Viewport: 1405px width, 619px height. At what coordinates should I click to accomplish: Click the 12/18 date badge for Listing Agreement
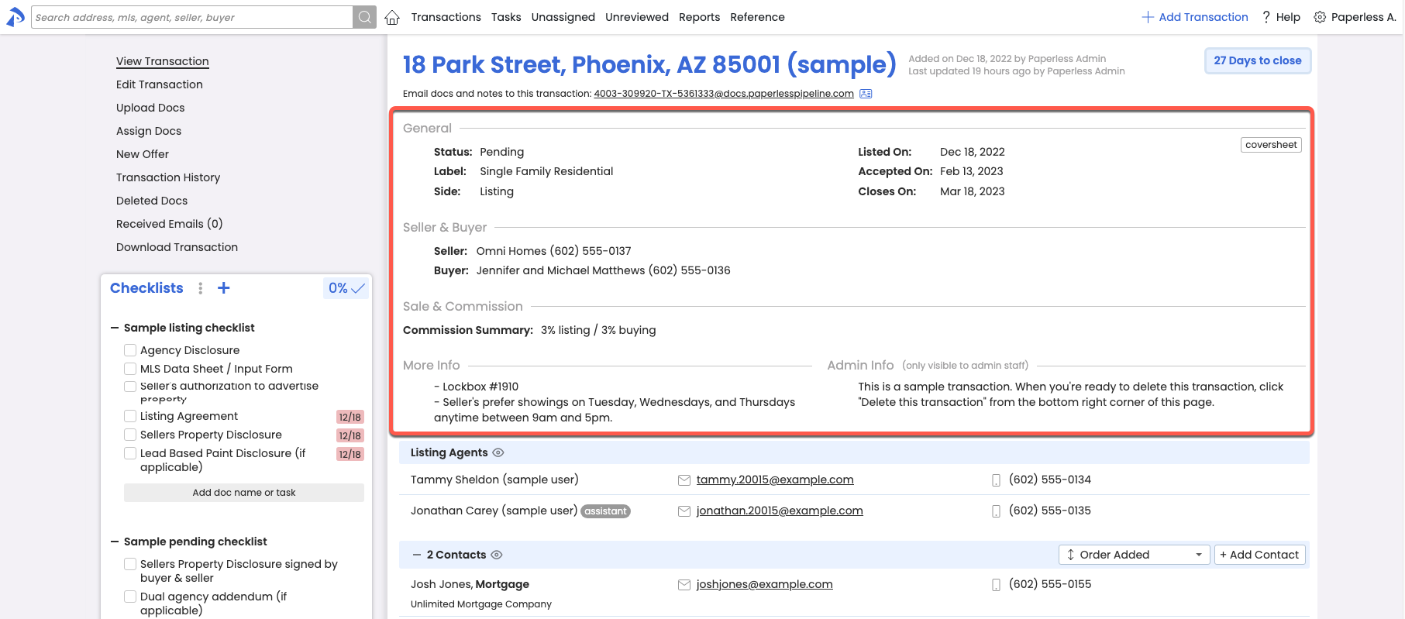tap(350, 417)
